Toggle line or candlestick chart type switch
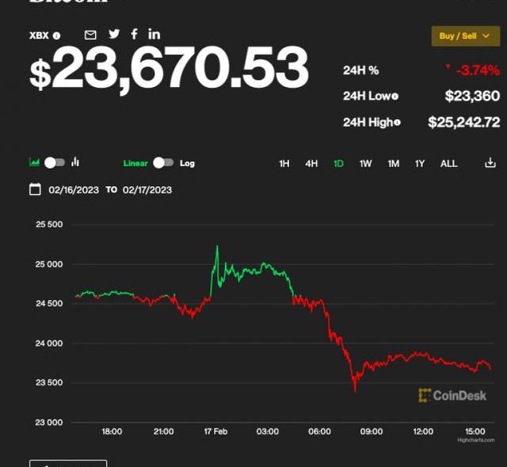Image resolution: width=507 pixels, height=467 pixels. tap(54, 162)
